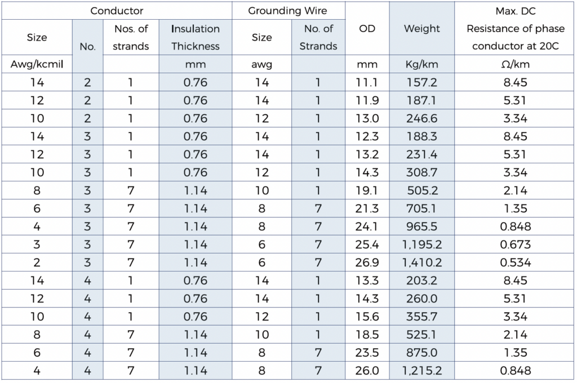
Task: Select the OD column header
Action: point(367,29)
